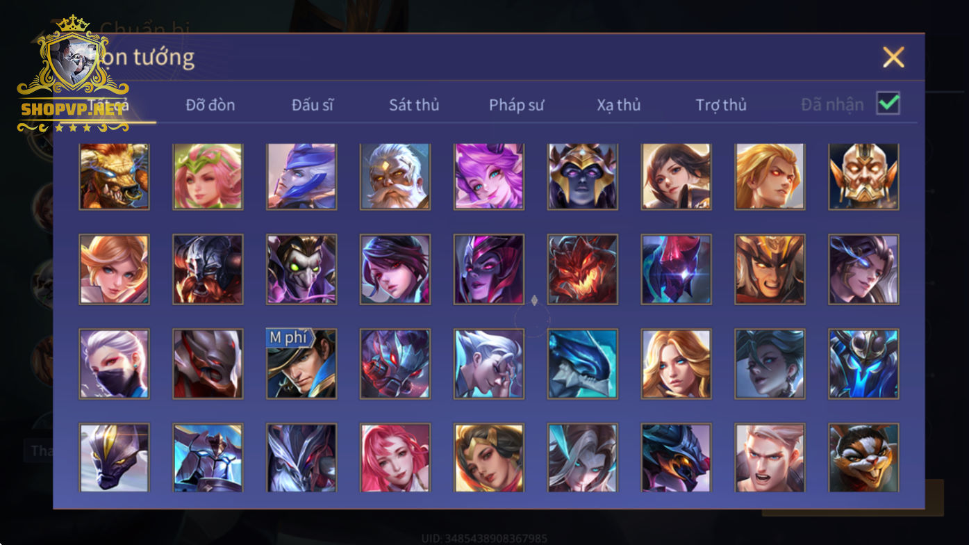
Task: Show the Pháp sư heroes
Action: (x=516, y=105)
